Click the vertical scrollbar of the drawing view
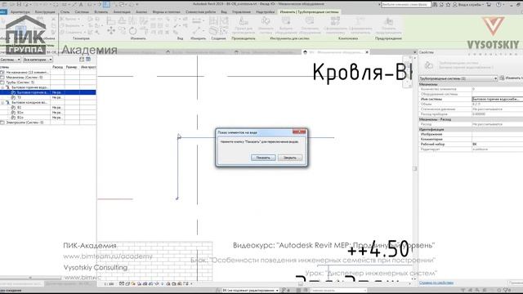Image resolution: width=523 pixels, height=294 pixels. [415, 169]
